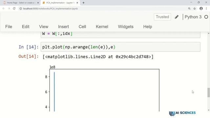Close the PCA_implementation tab
210x118 pixels.
(77, 3)
